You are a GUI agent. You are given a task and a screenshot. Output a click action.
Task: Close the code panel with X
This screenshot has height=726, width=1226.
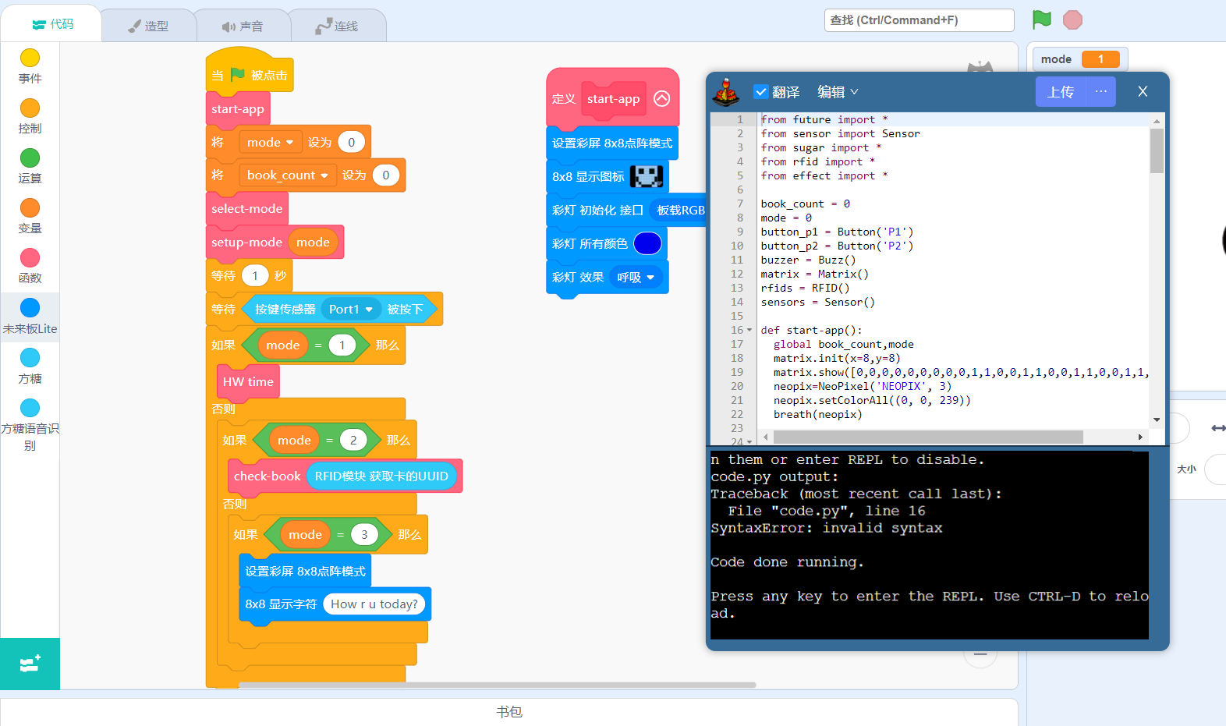point(1143,92)
